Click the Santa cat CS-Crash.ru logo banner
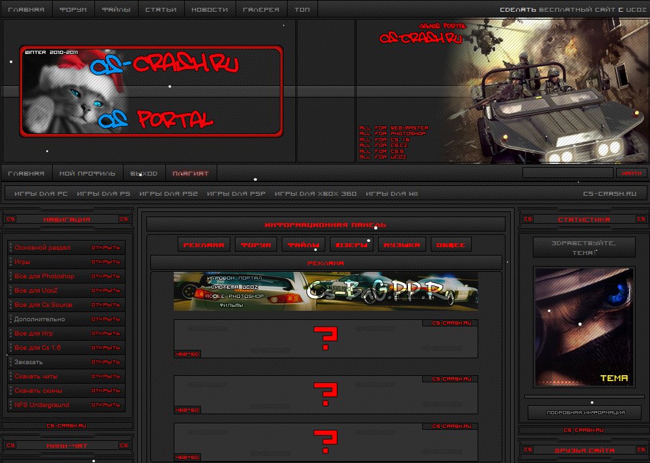Image resolution: width=650 pixels, height=463 pixels. (152, 91)
